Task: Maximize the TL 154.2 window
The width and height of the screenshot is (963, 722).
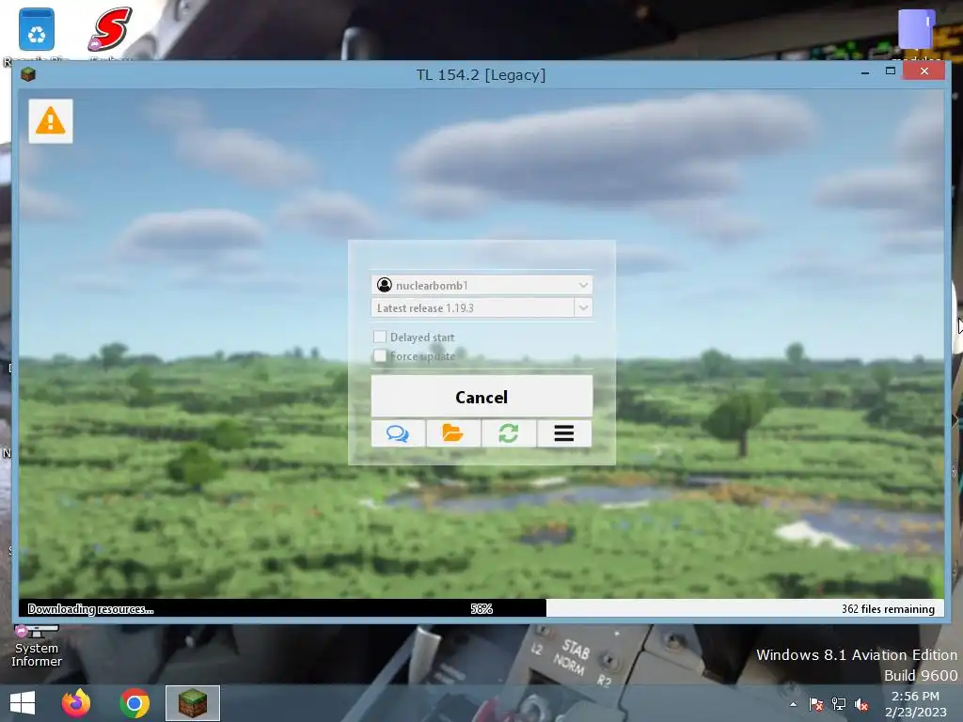Action: [x=891, y=71]
